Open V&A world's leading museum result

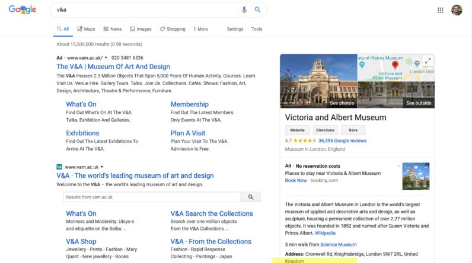tap(135, 176)
